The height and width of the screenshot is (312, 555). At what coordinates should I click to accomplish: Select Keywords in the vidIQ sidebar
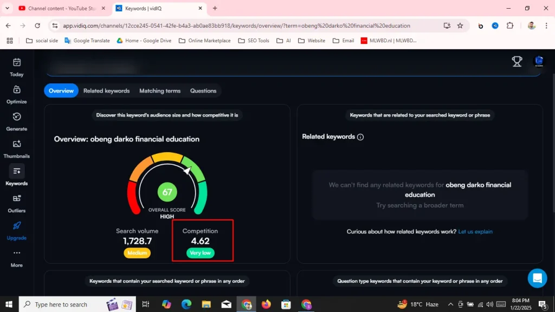(x=16, y=175)
